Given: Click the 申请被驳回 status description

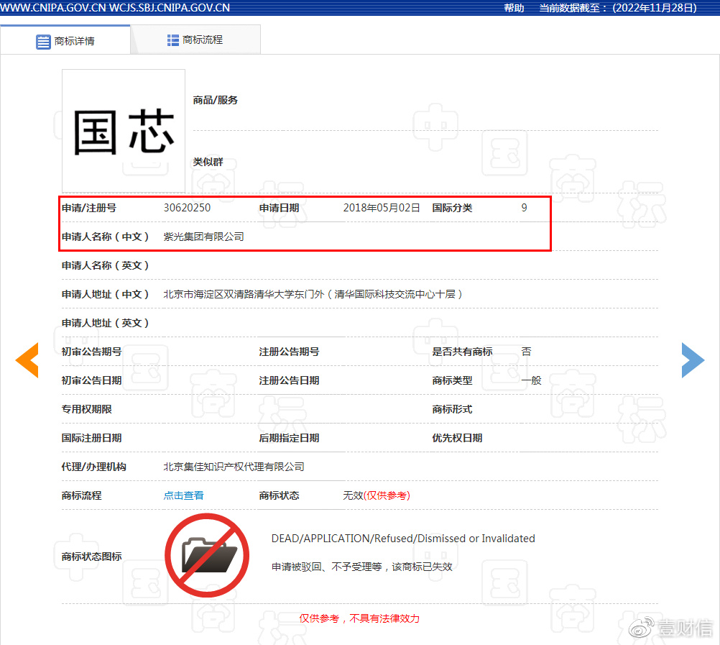Looking at the screenshot, I should pos(362,567).
